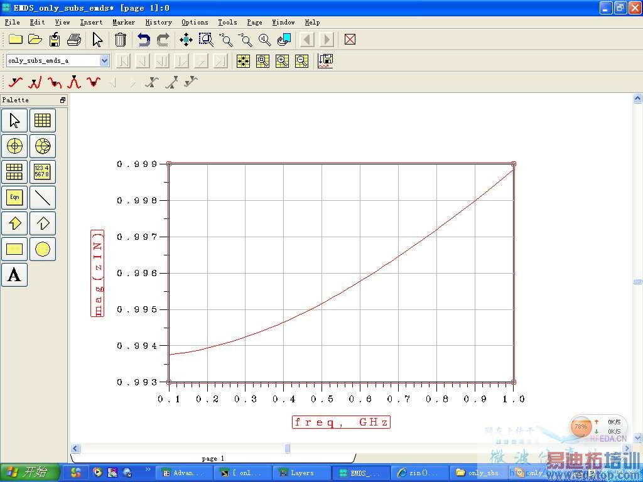Insert a minimum marker
This screenshot has width=643, height=482.
tap(94, 82)
